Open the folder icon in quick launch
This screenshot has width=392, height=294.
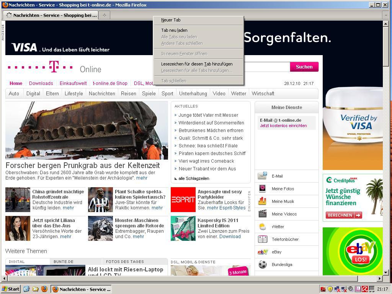click(35, 289)
